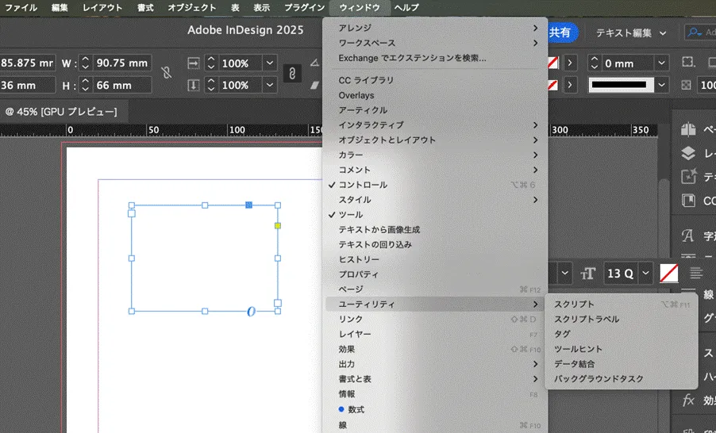Click the blue anchored object control square on the frame
The height and width of the screenshot is (433, 716).
pyautogui.click(x=249, y=205)
